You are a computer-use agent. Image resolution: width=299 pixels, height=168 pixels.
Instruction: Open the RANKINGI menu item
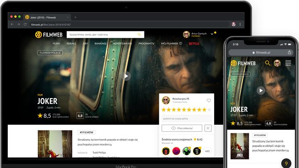click(x=100, y=43)
